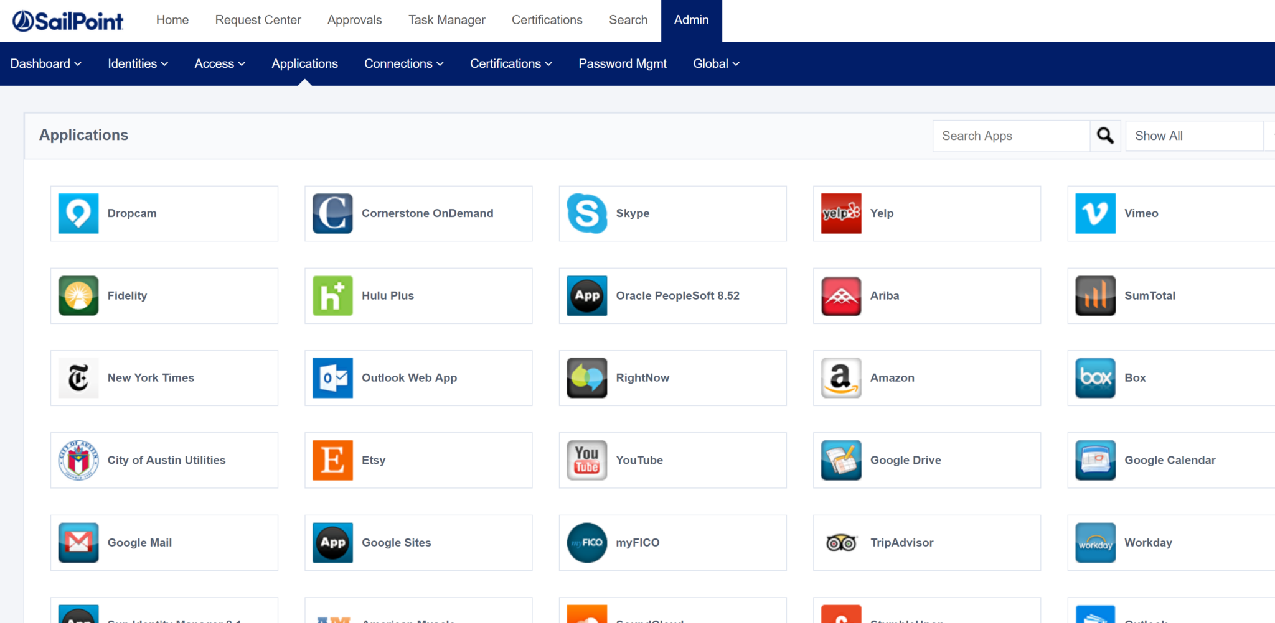Image resolution: width=1275 pixels, height=623 pixels.
Task: Open the Task Manager menu item
Action: 446,20
